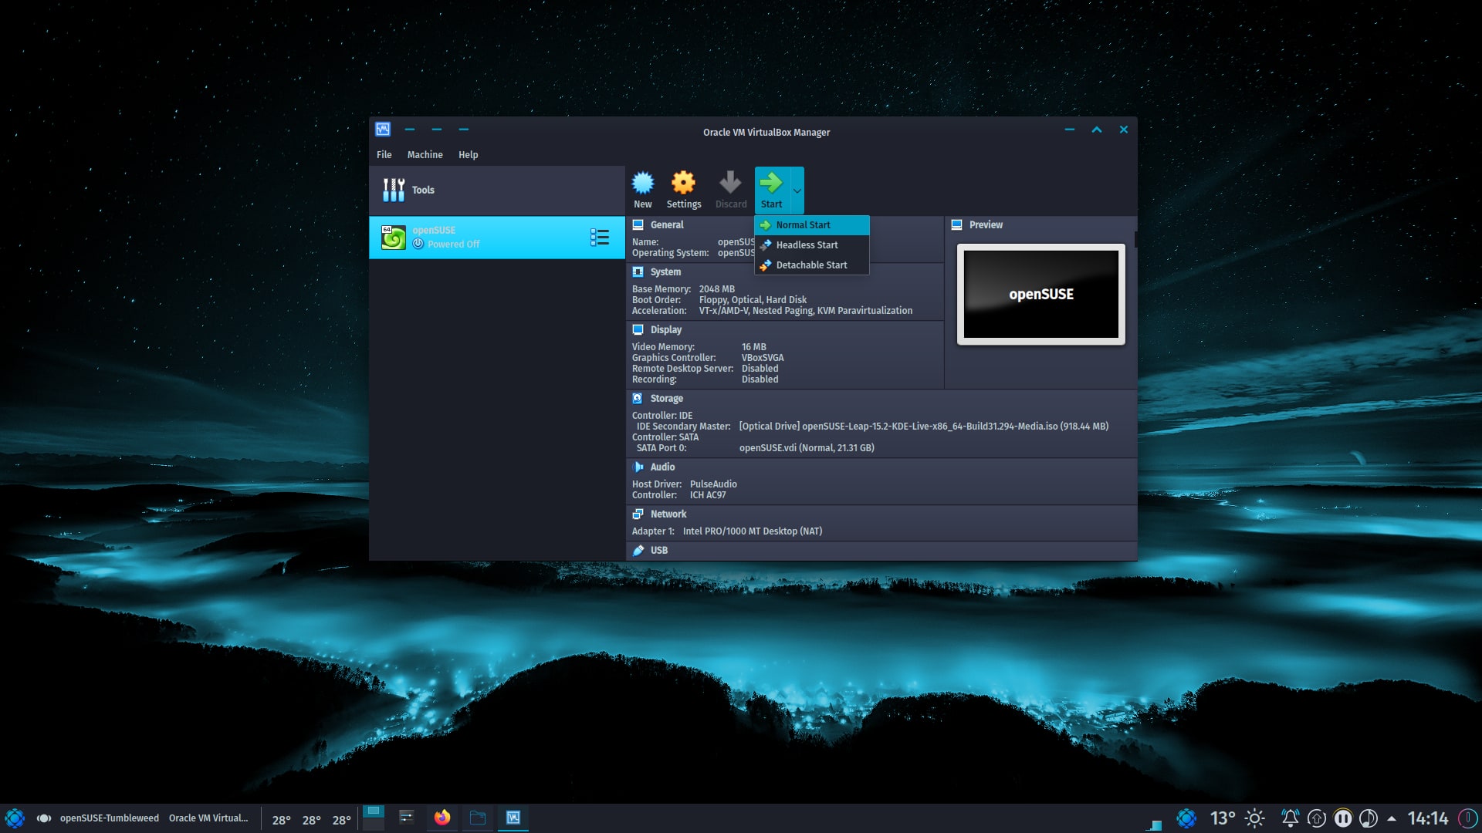The height and width of the screenshot is (833, 1482).
Task: Launch Firefox from the taskbar
Action: point(442,818)
